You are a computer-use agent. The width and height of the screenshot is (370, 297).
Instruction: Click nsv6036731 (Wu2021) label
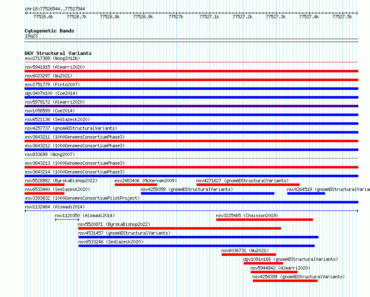tap(245, 250)
